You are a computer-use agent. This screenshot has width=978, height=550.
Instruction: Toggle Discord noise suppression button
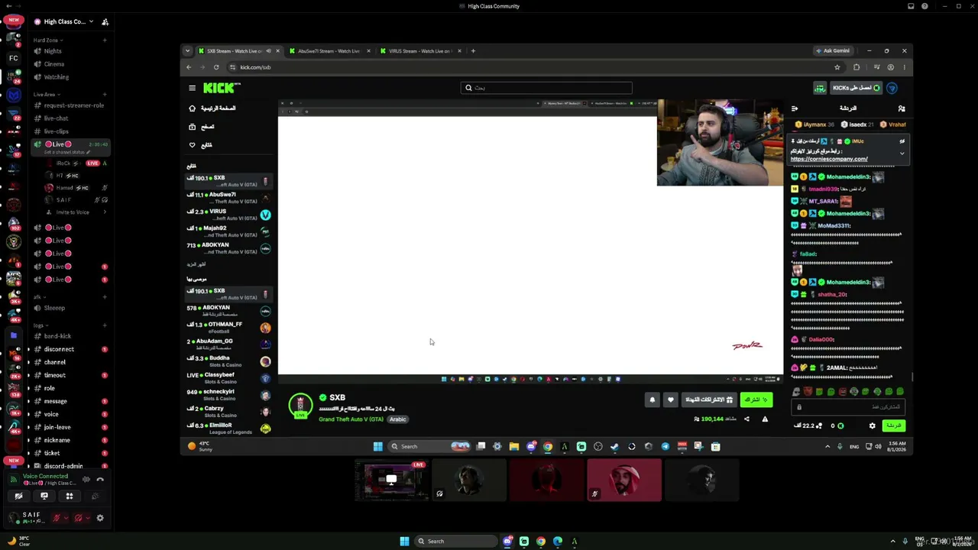(86, 479)
